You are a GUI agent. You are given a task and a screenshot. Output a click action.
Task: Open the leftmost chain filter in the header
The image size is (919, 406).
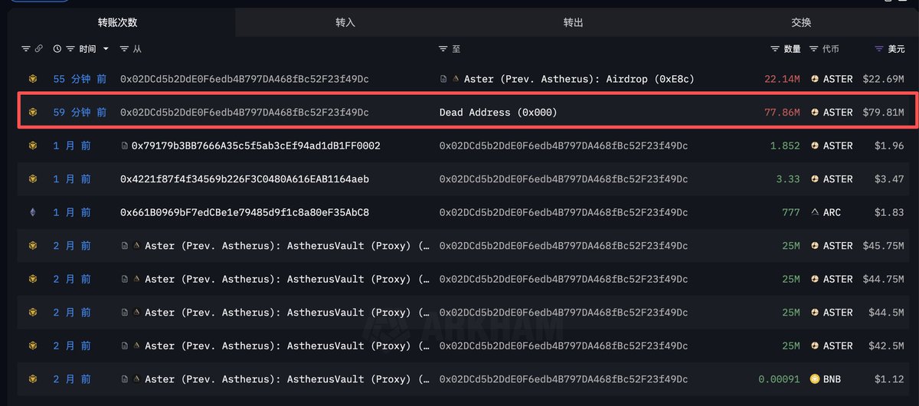(x=26, y=49)
